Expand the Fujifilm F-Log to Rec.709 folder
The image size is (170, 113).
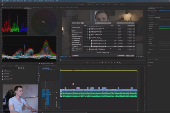[88, 34]
